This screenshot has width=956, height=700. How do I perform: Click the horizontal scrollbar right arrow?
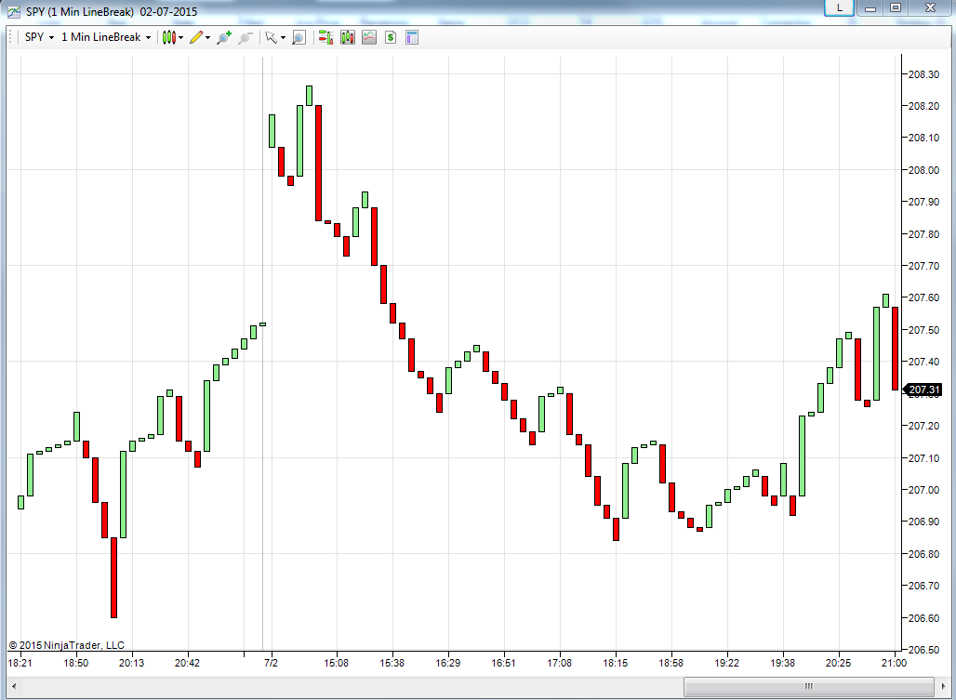(943, 687)
